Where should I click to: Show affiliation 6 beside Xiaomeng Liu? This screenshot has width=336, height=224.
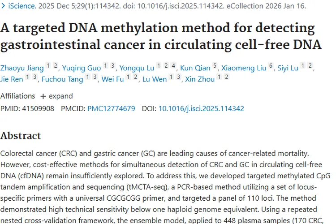(271, 66)
